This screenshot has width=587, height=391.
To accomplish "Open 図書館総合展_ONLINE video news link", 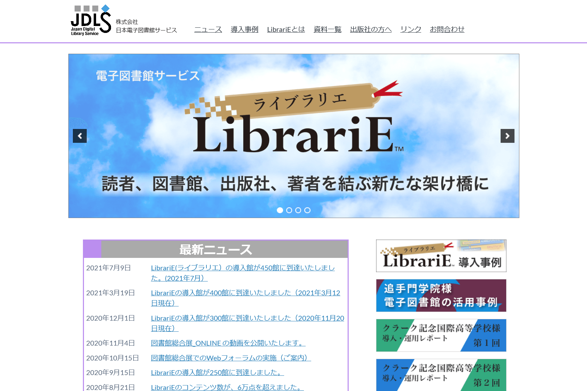I will pyautogui.click(x=228, y=343).
